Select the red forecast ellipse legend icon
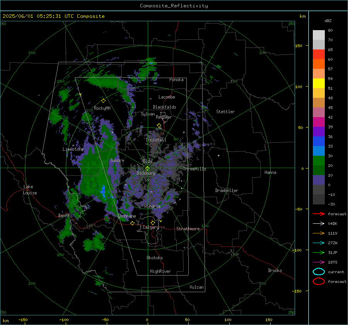This screenshot has height=325, width=348. pos(319,281)
